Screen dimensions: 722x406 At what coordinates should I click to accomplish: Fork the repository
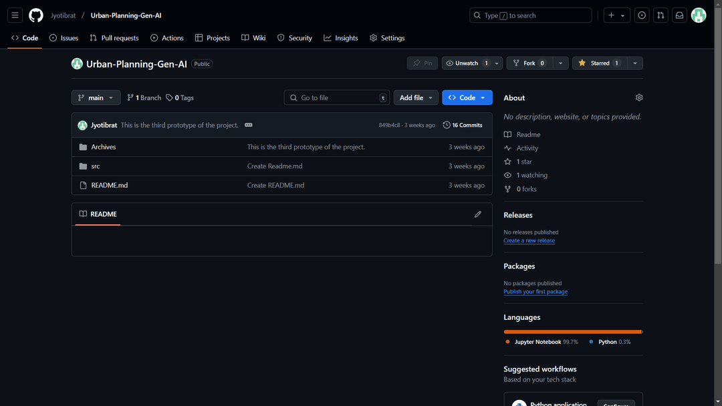coord(529,63)
